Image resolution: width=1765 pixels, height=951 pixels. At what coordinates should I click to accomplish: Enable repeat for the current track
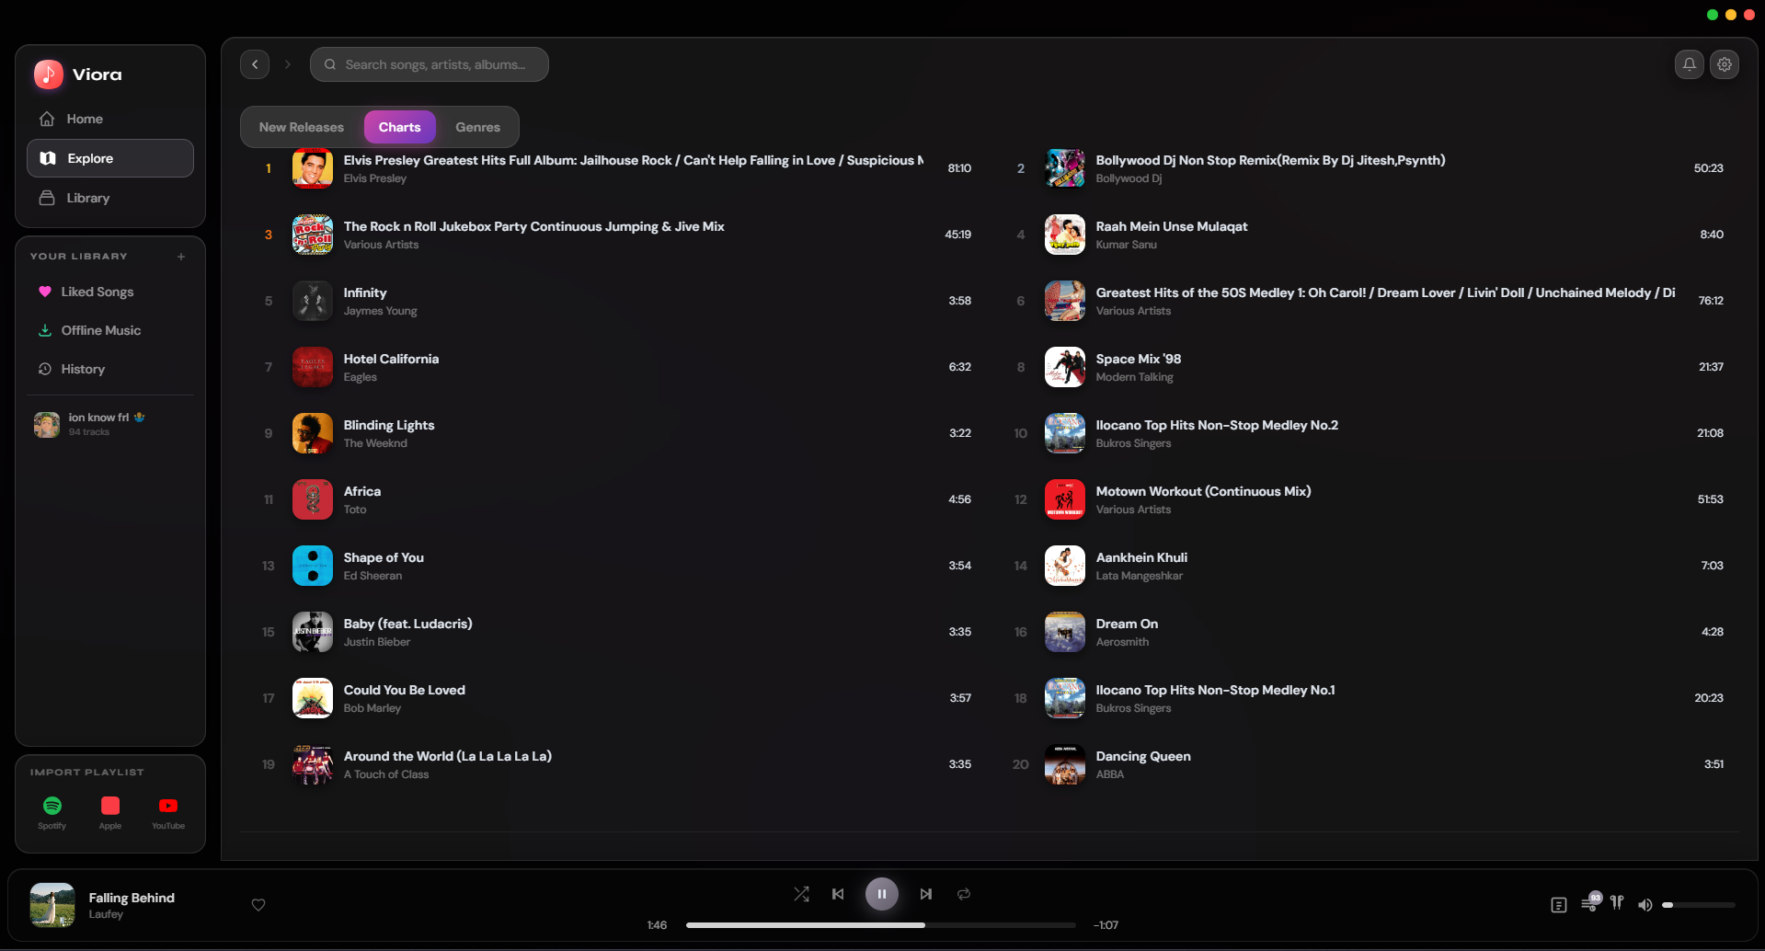pos(963,893)
